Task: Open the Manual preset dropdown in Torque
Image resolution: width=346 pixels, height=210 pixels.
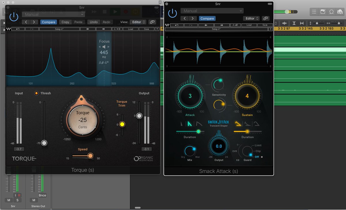Action: [x=53, y=14]
